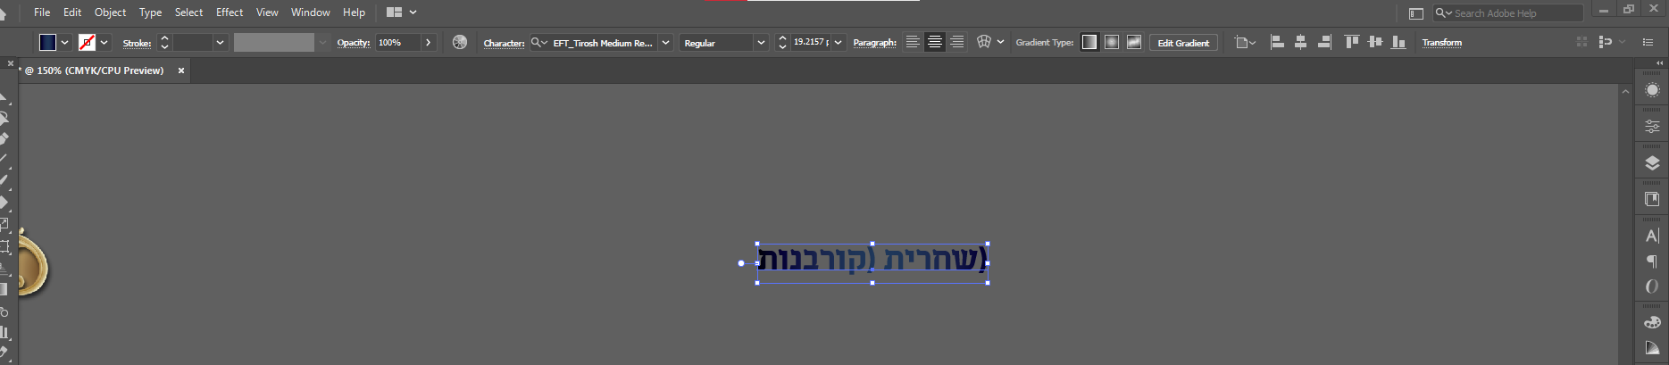Viewport: 1669px width, 365px height.
Task: Click the Home icon at top-left
Action: click(3, 13)
